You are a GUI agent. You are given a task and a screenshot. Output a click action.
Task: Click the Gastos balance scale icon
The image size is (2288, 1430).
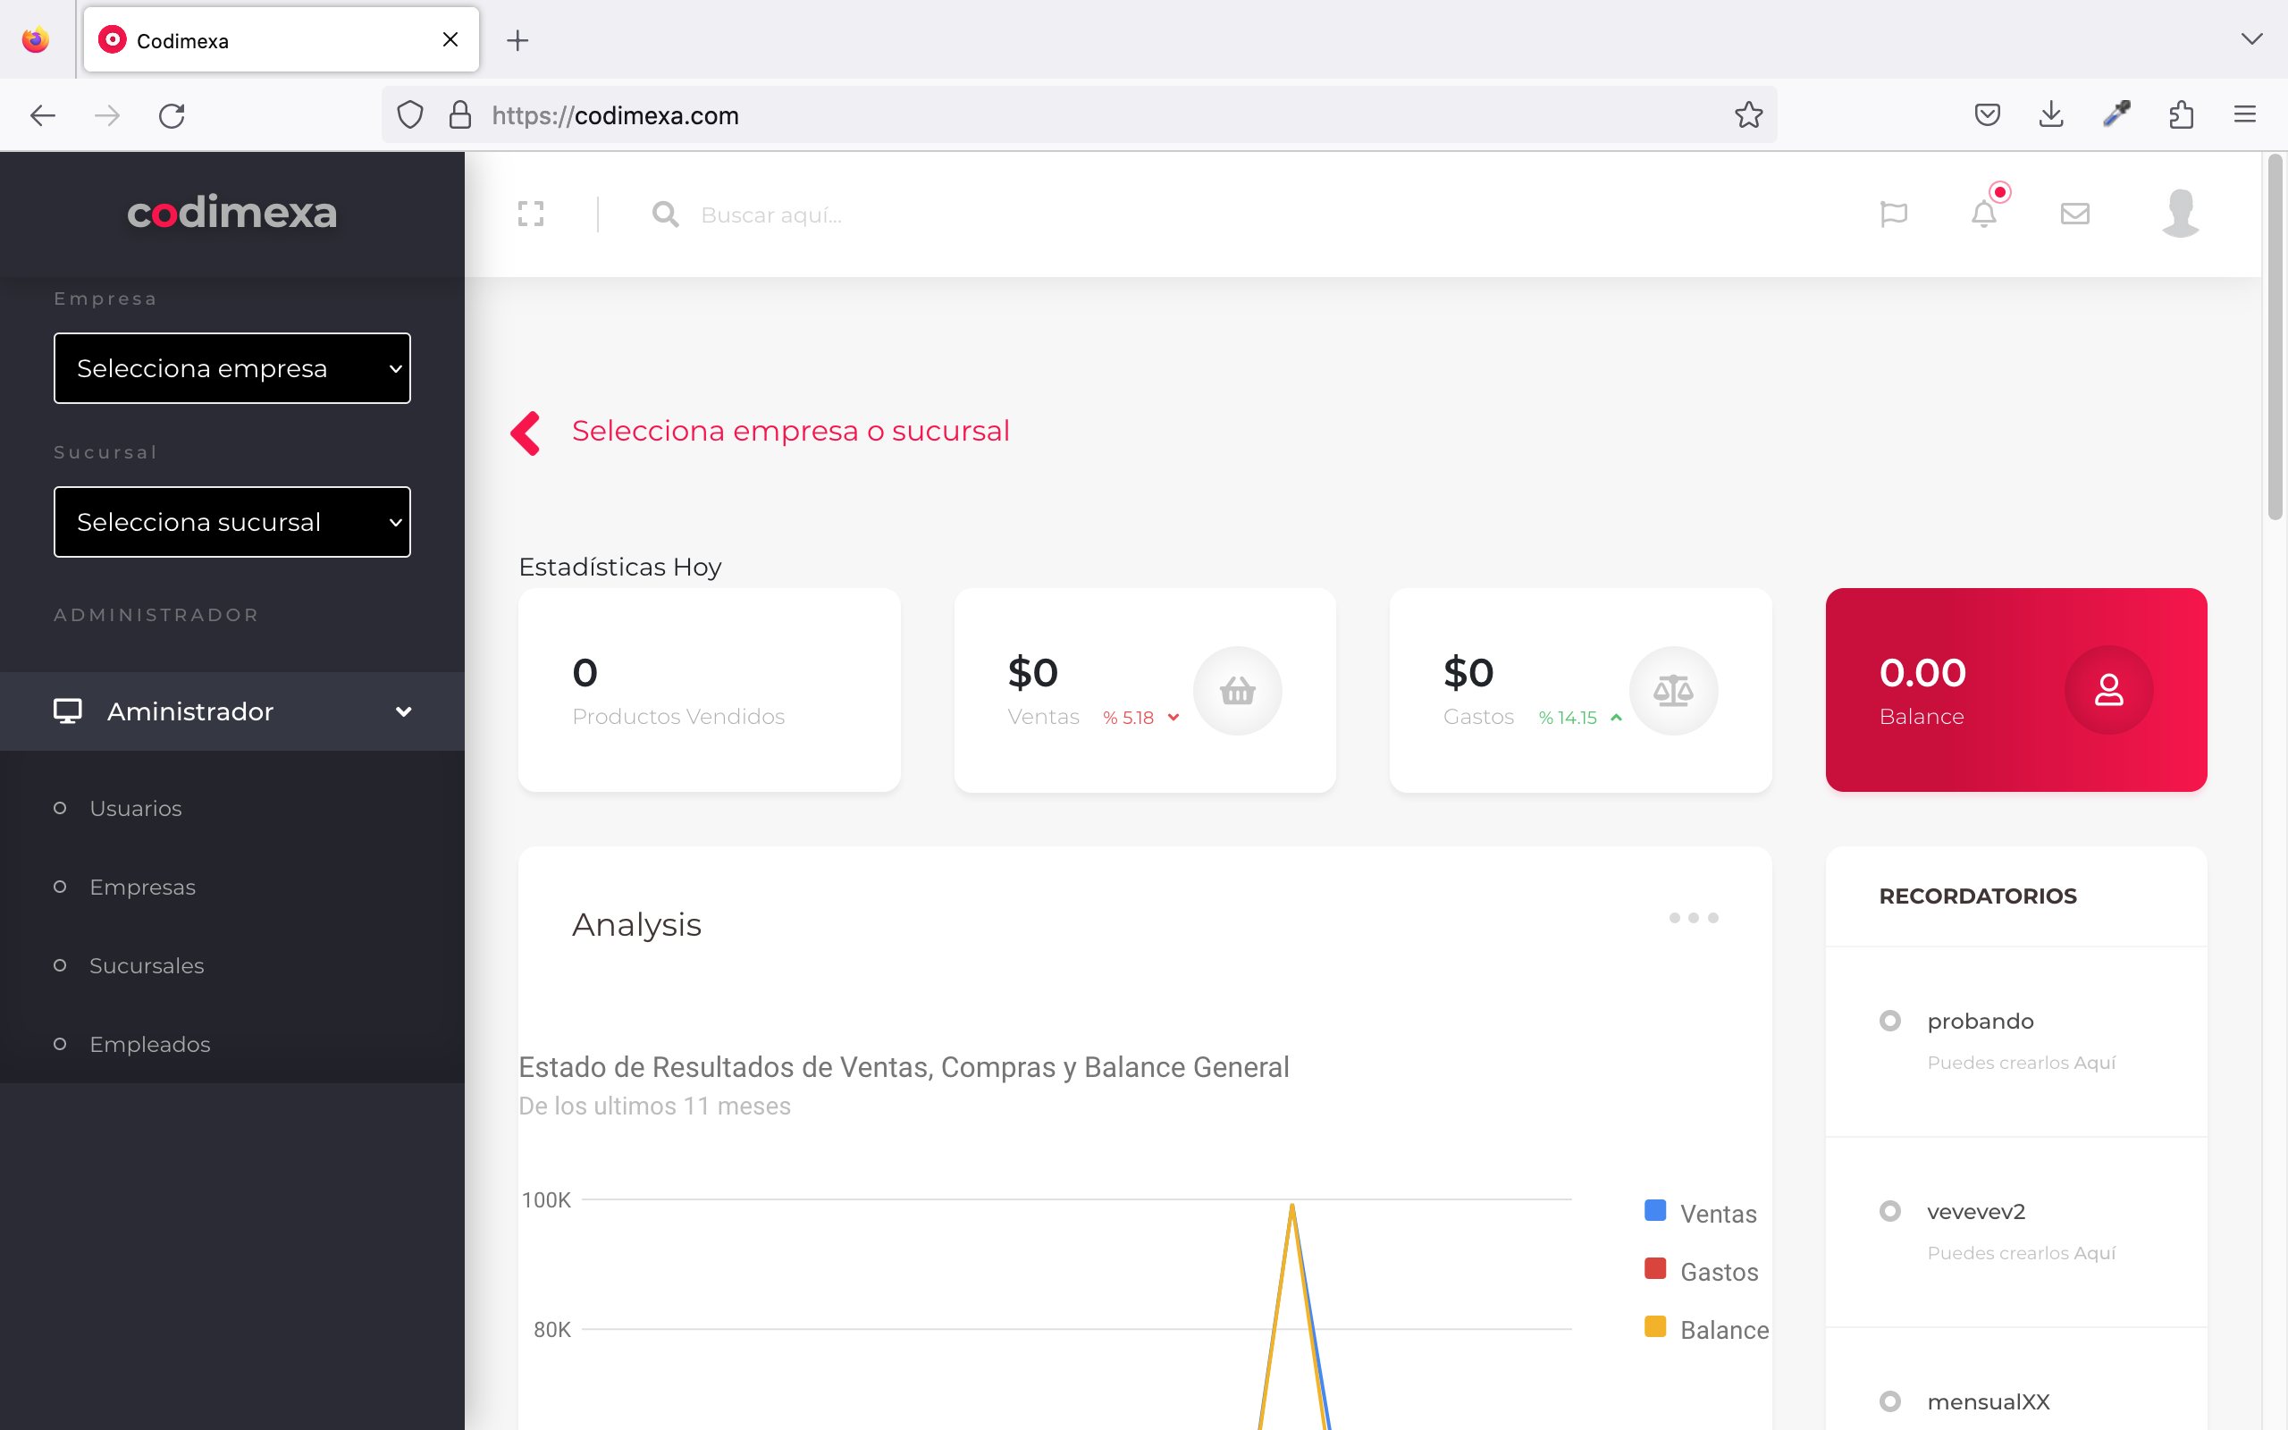point(1672,690)
